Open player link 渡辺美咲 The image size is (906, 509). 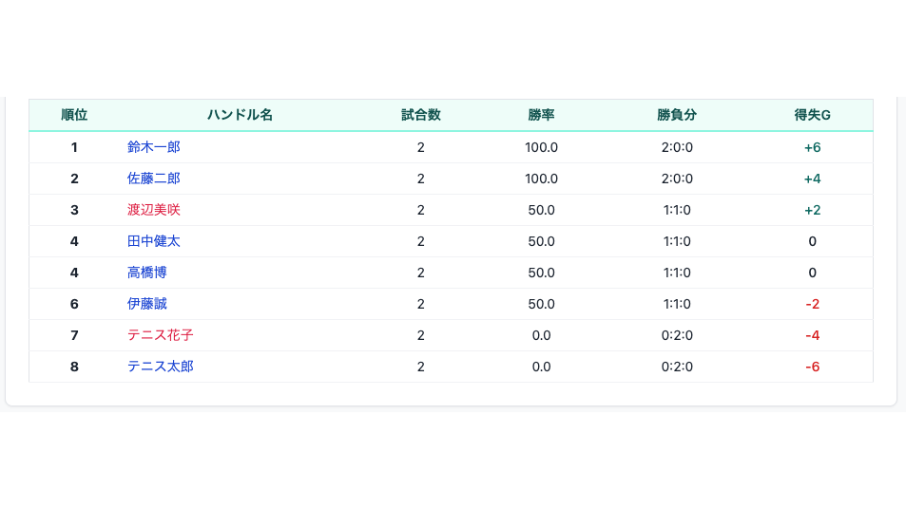point(154,210)
